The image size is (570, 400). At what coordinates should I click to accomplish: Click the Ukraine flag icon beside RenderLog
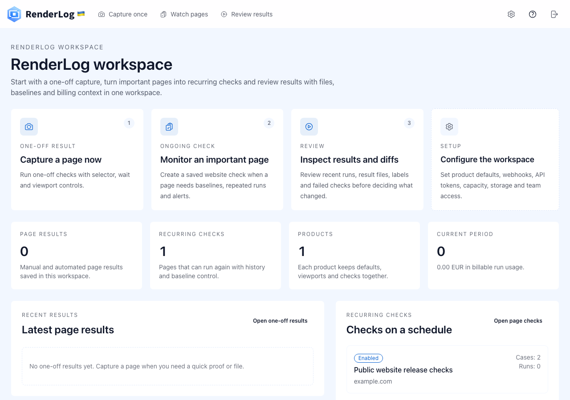pyautogui.click(x=81, y=14)
